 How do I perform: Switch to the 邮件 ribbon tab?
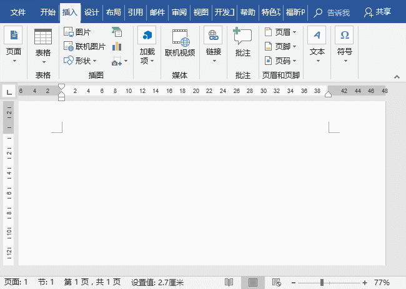pos(157,12)
